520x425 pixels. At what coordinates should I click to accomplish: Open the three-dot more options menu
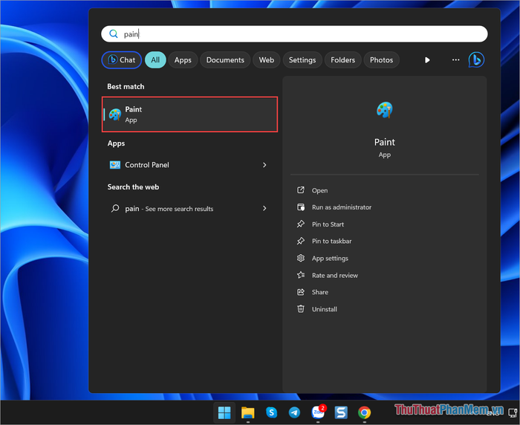[455, 59]
